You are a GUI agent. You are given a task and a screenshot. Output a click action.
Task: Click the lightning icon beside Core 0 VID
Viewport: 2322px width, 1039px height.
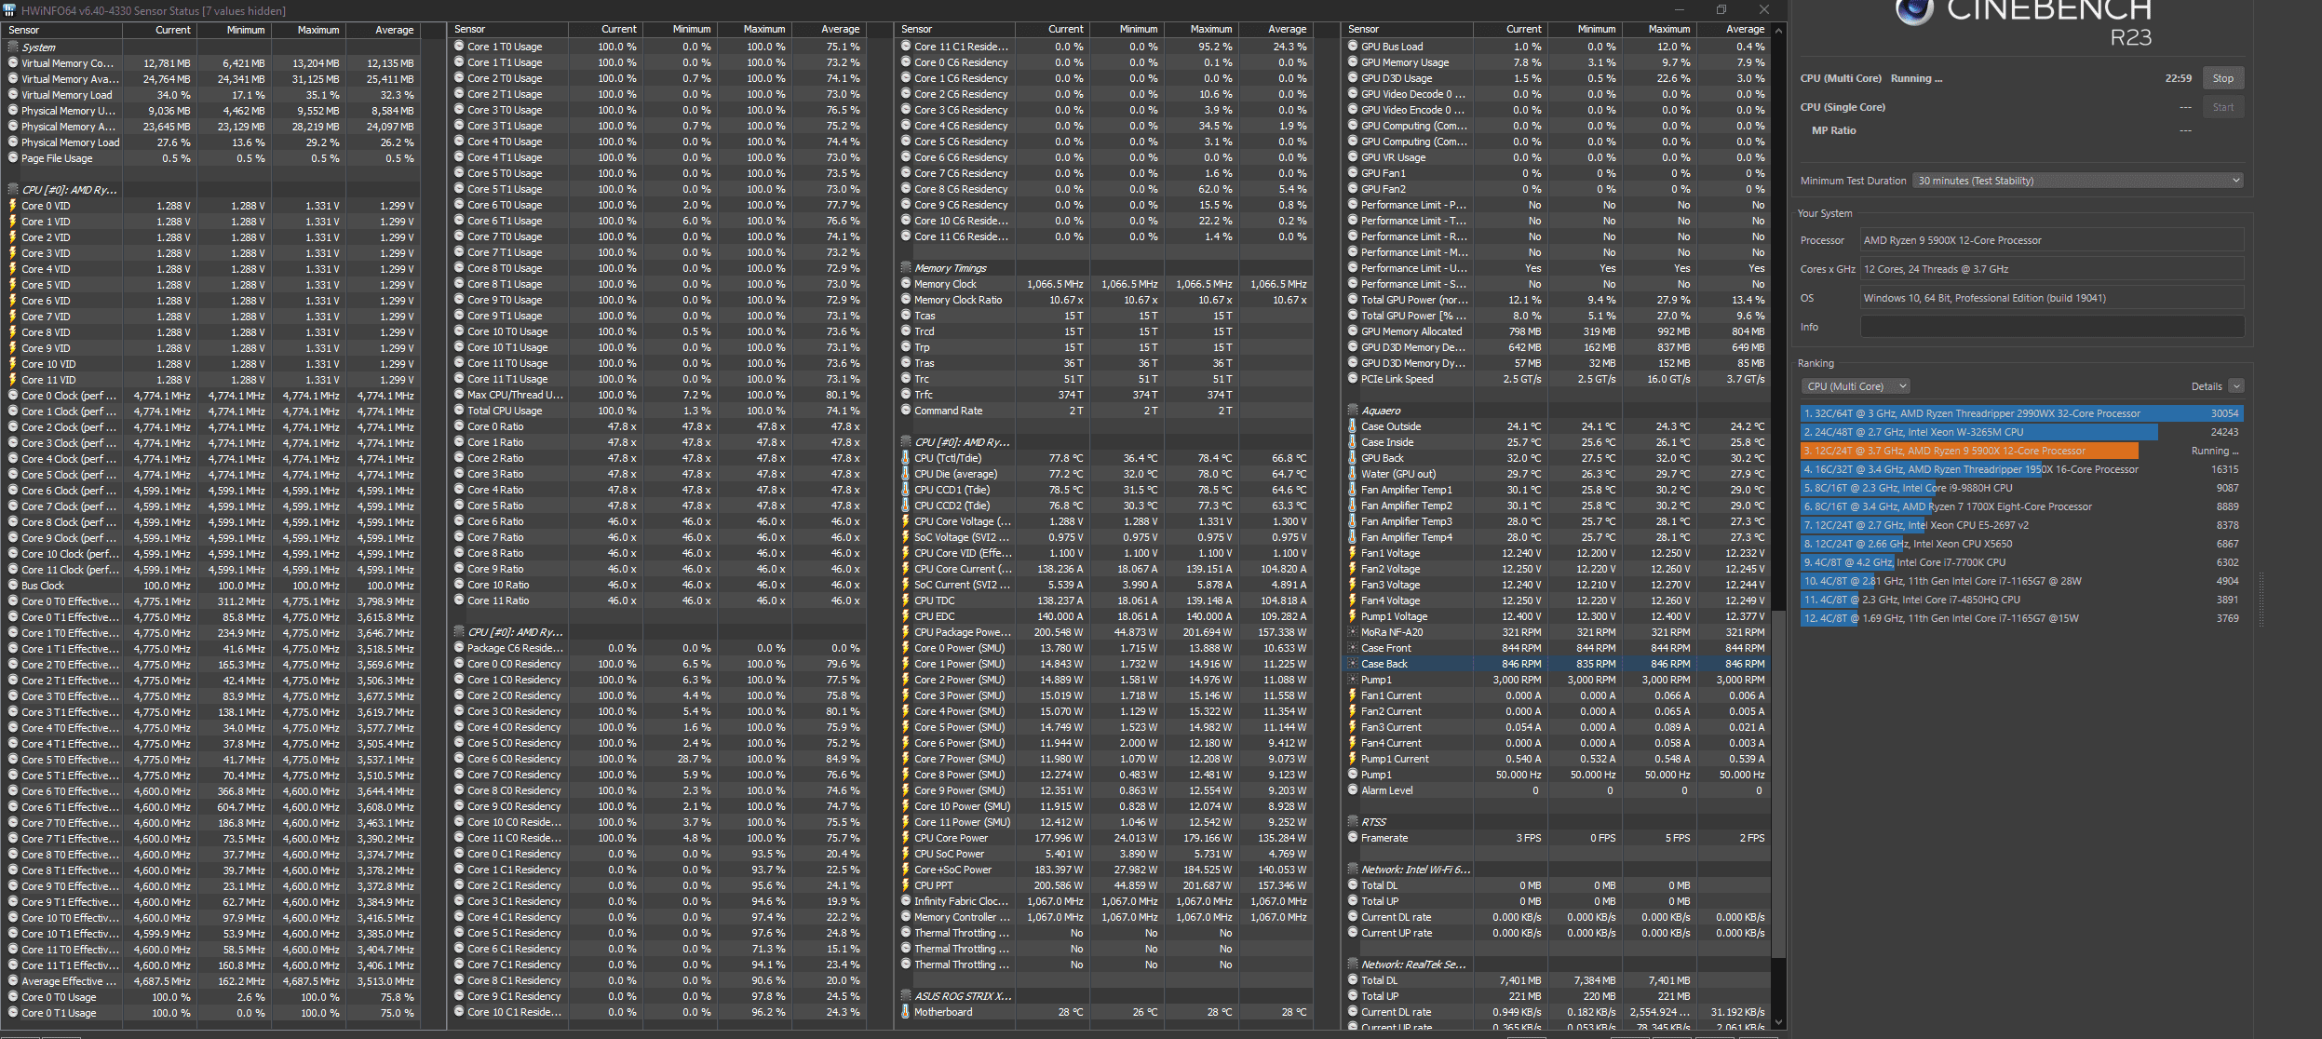(x=13, y=206)
